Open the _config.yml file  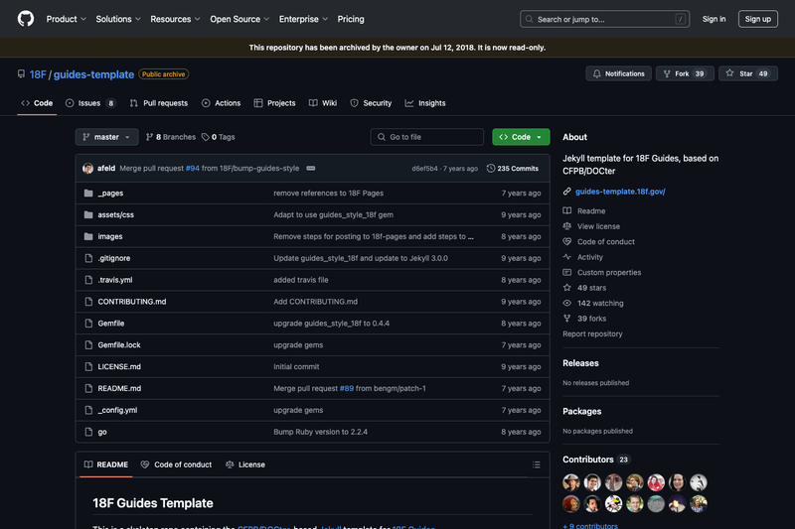(117, 411)
